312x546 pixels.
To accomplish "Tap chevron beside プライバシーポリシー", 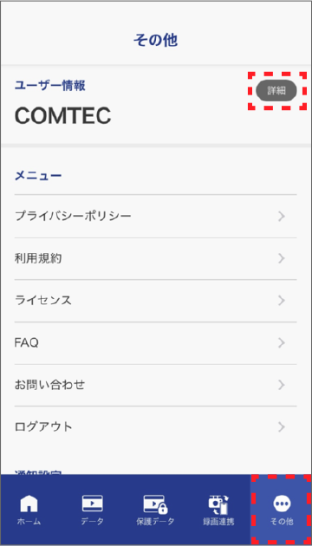I will coord(282,217).
